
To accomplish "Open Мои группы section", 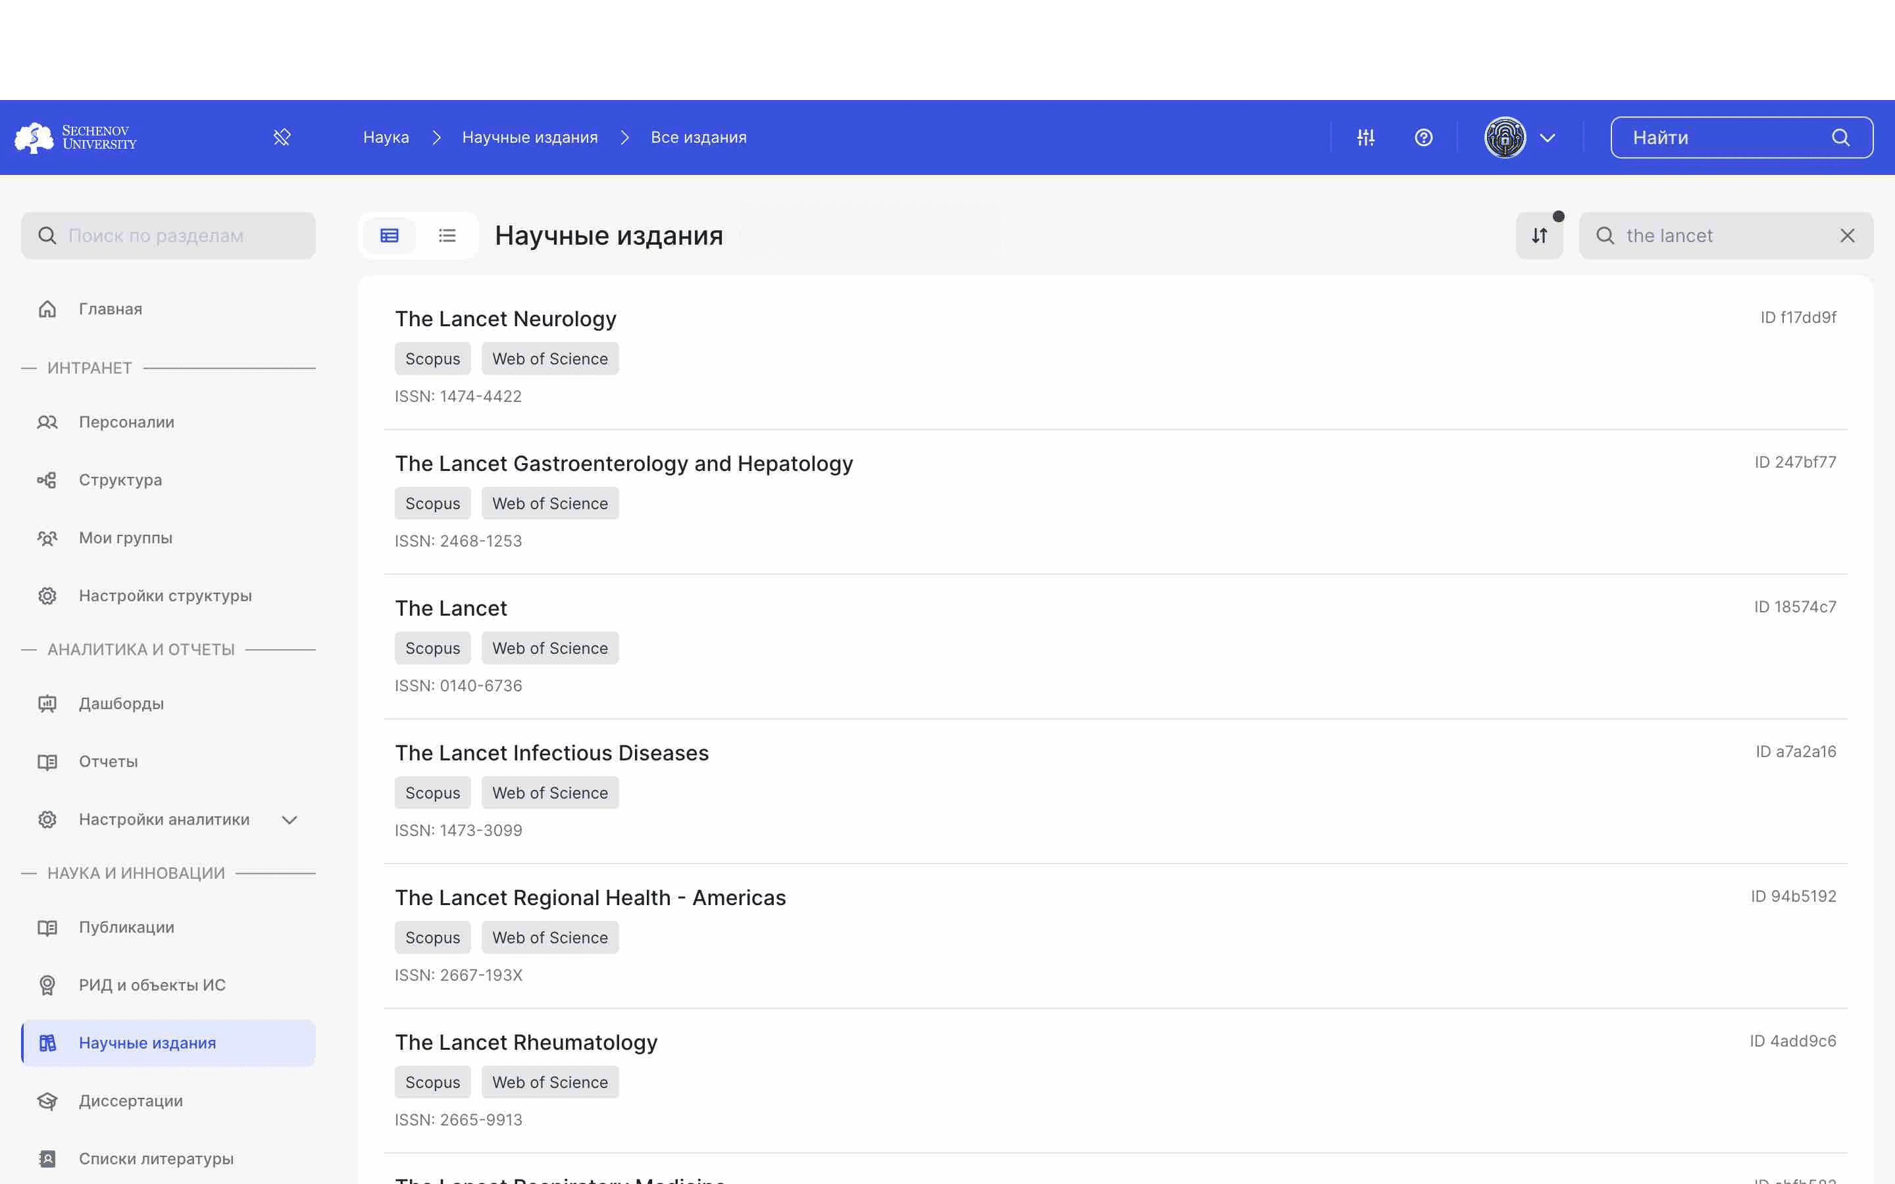I will click(168, 538).
